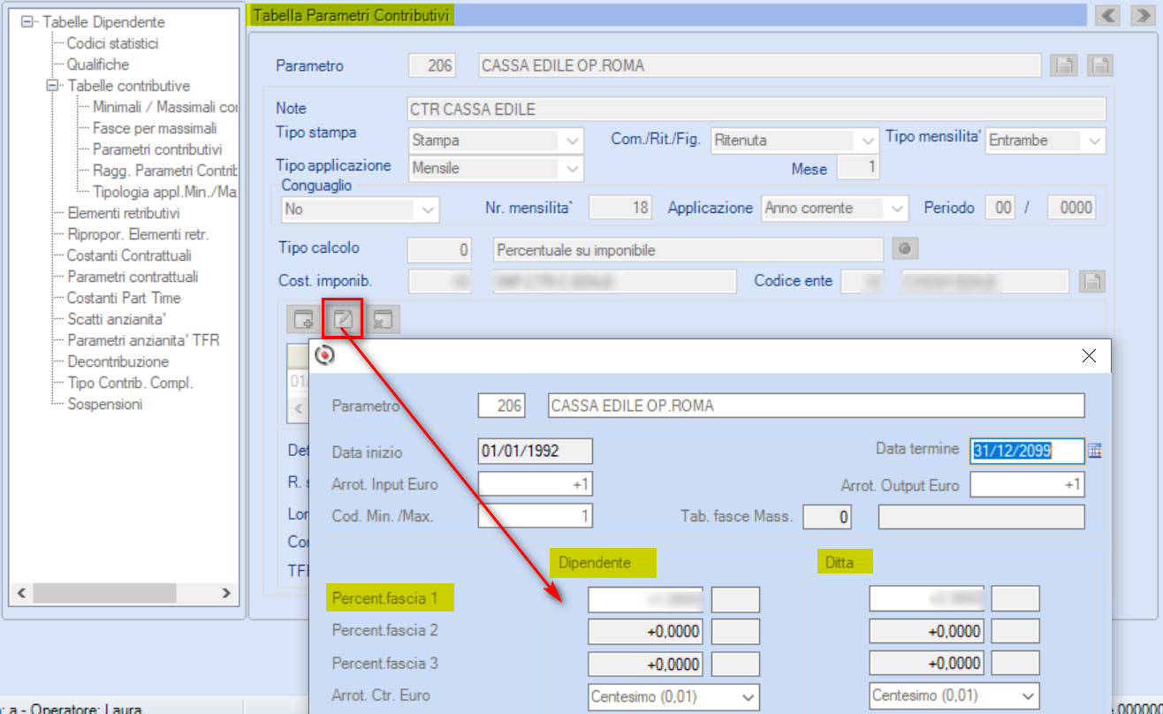Click the tree panel horizontal scrollbar

tap(122, 592)
